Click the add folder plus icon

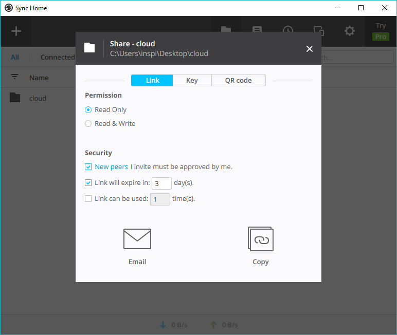click(x=16, y=31)
